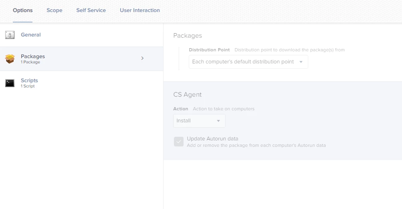Open the User Interaction tab
The height and width of the screenshot is (209, 402).
tap(140, 10)
